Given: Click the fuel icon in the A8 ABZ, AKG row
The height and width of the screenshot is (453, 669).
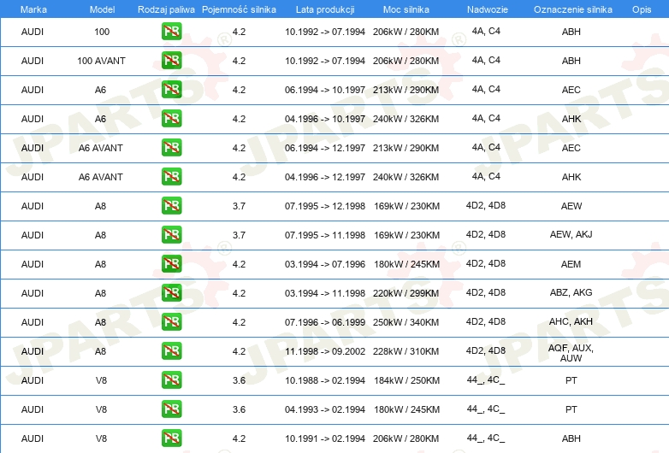Looking at the screenshot, I should click(171, 293).
